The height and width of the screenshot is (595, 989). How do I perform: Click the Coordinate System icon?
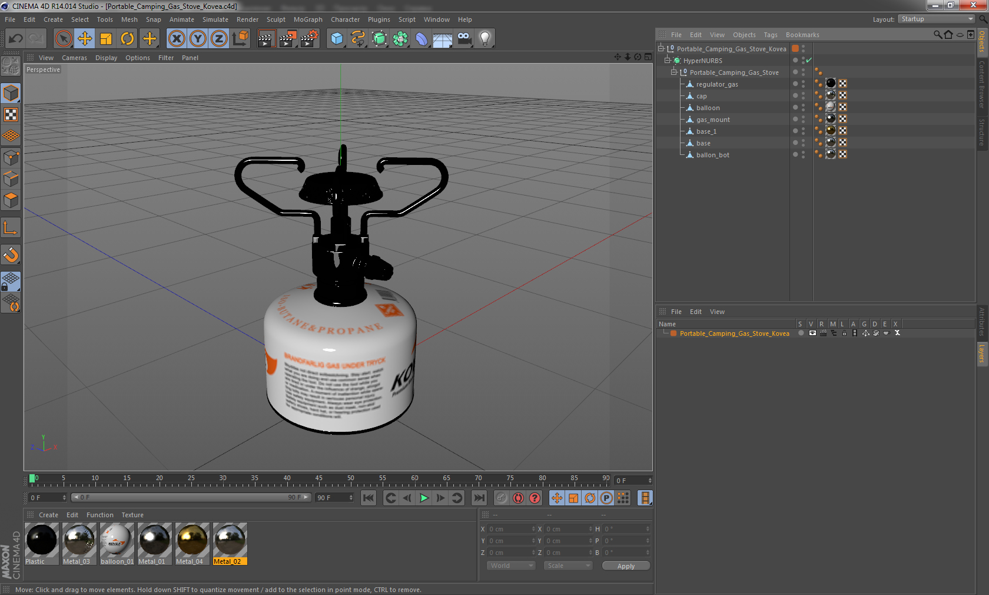[x=240, y=39]
